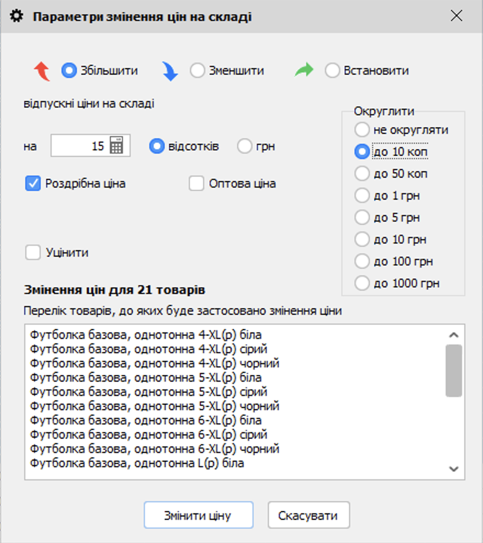Select the Зменшити radio option

click(196, 70)
